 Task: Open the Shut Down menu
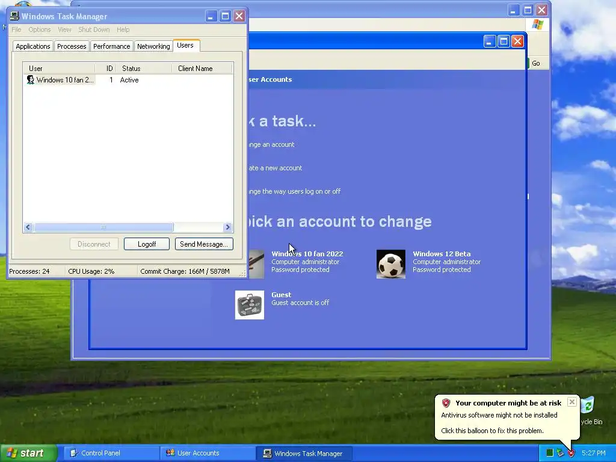pyautogui.click(x=94, y=29)
